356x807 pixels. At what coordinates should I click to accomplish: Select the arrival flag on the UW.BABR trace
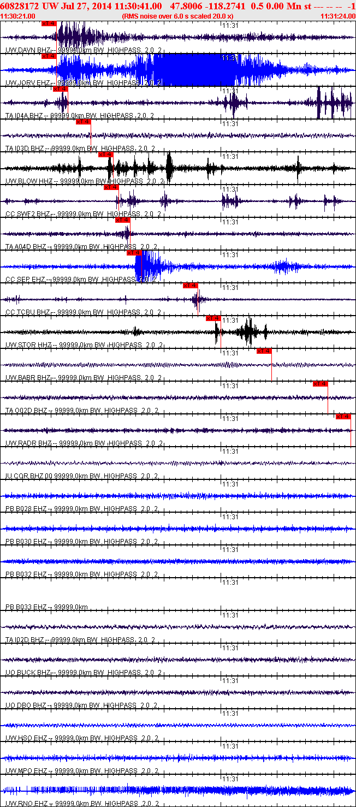[x=264, y=351]
